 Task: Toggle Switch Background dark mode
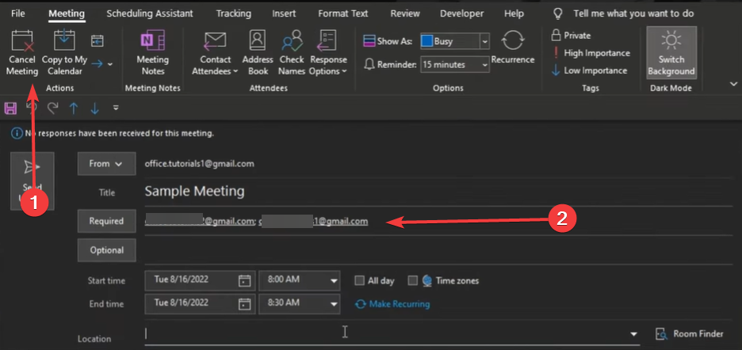point(671,52)
